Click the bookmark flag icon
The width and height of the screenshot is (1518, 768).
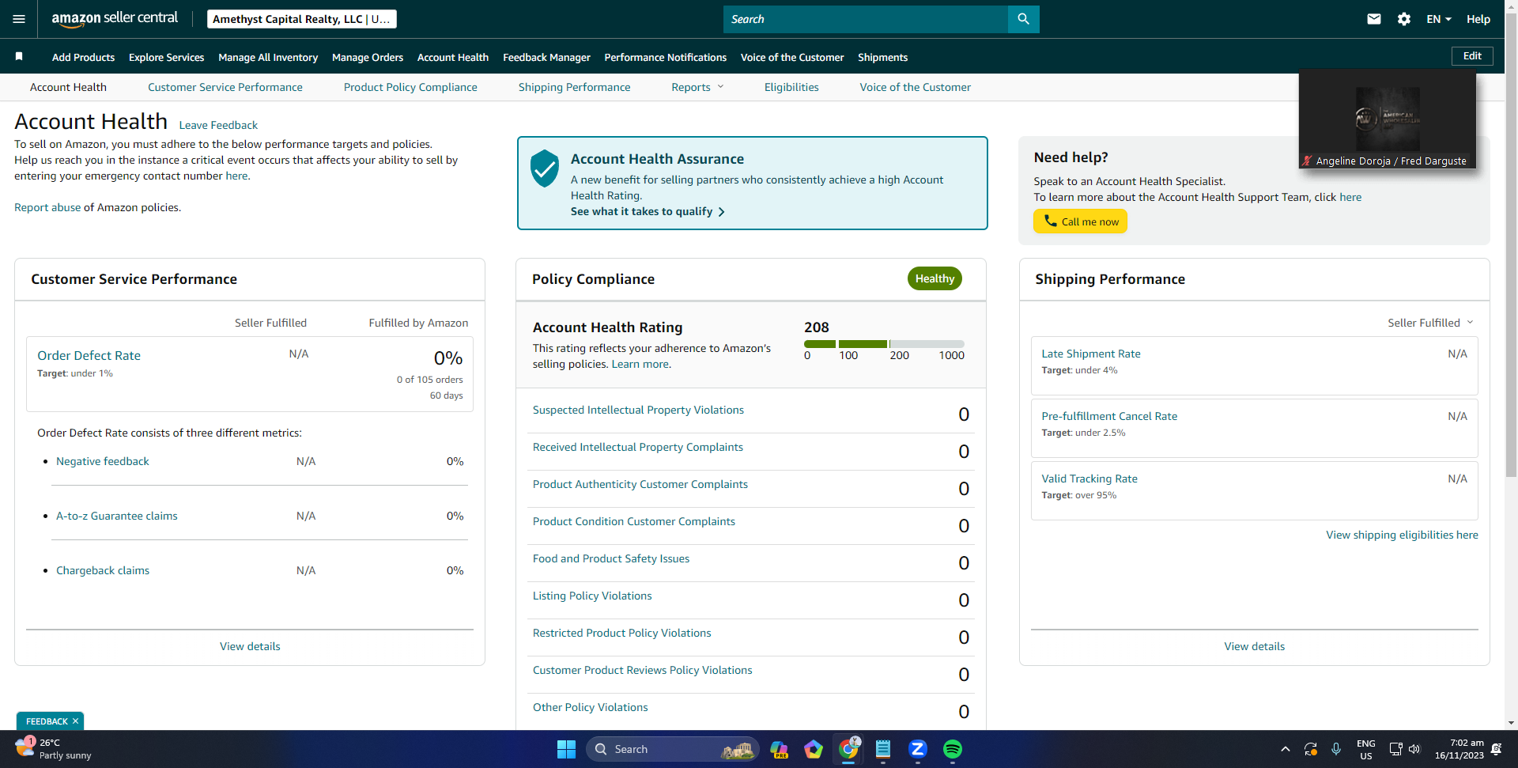click(x=19, y=56)
